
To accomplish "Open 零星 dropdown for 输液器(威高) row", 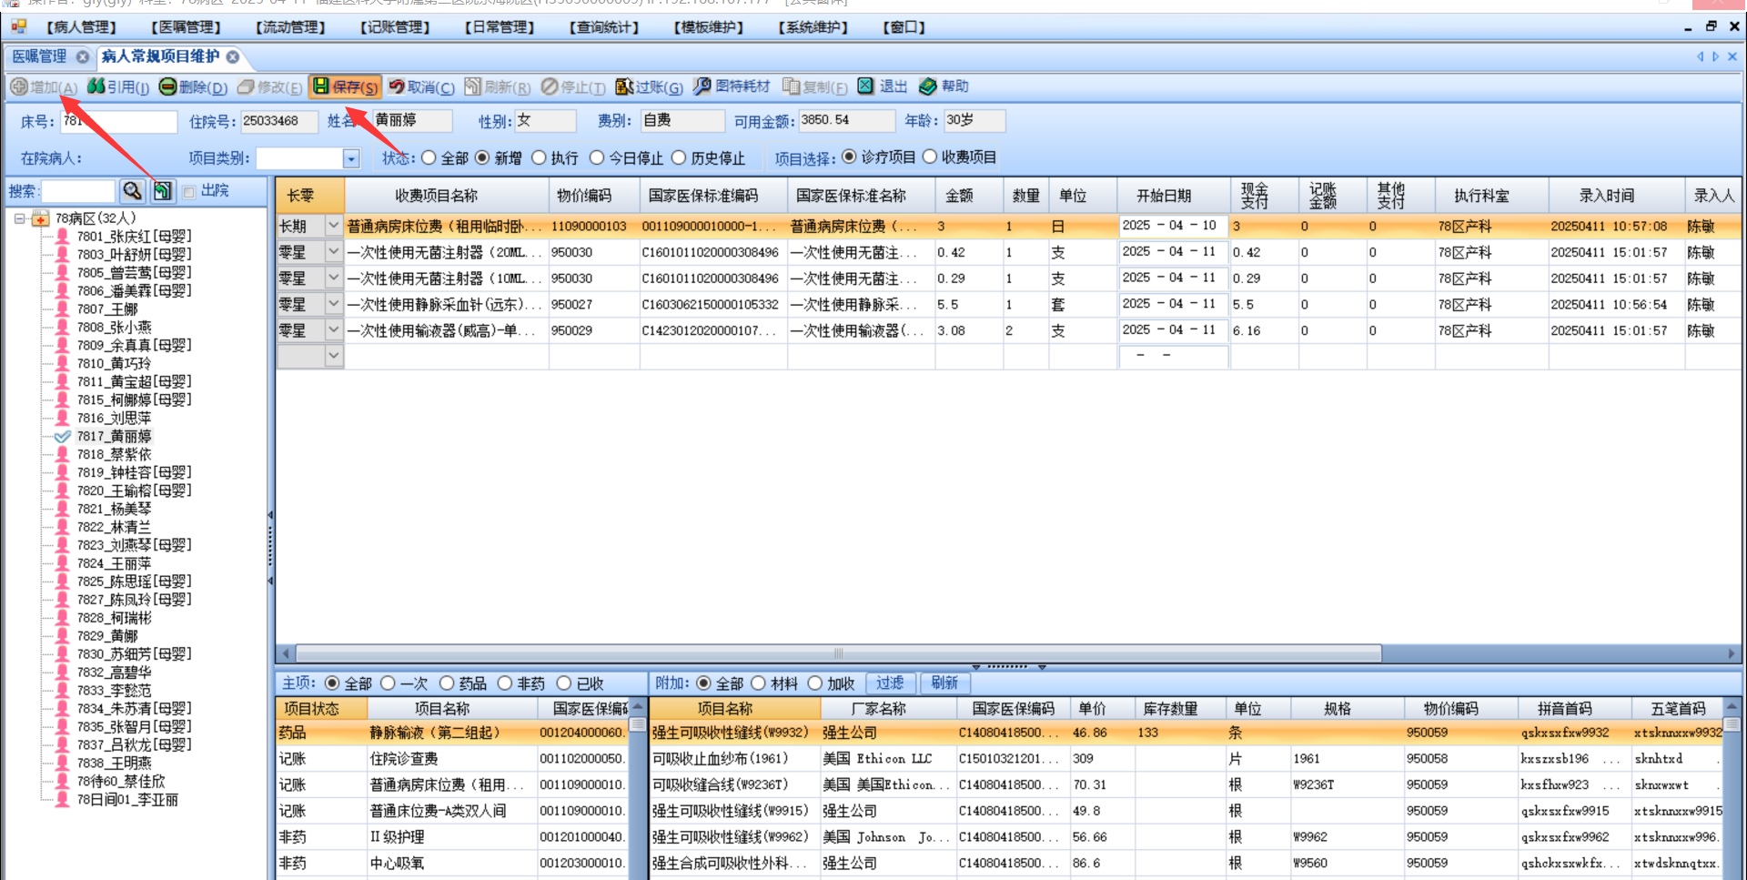I will tap(334, 330).
